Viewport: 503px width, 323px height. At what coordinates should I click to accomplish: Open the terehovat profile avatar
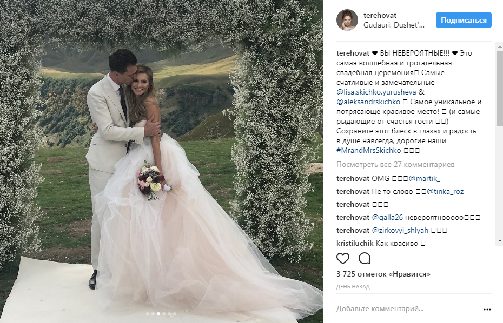point(347,20)
